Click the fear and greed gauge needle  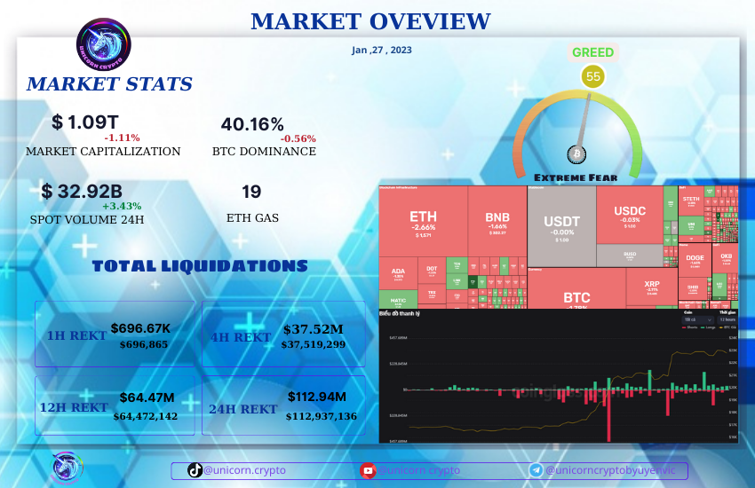coord(584,120)
